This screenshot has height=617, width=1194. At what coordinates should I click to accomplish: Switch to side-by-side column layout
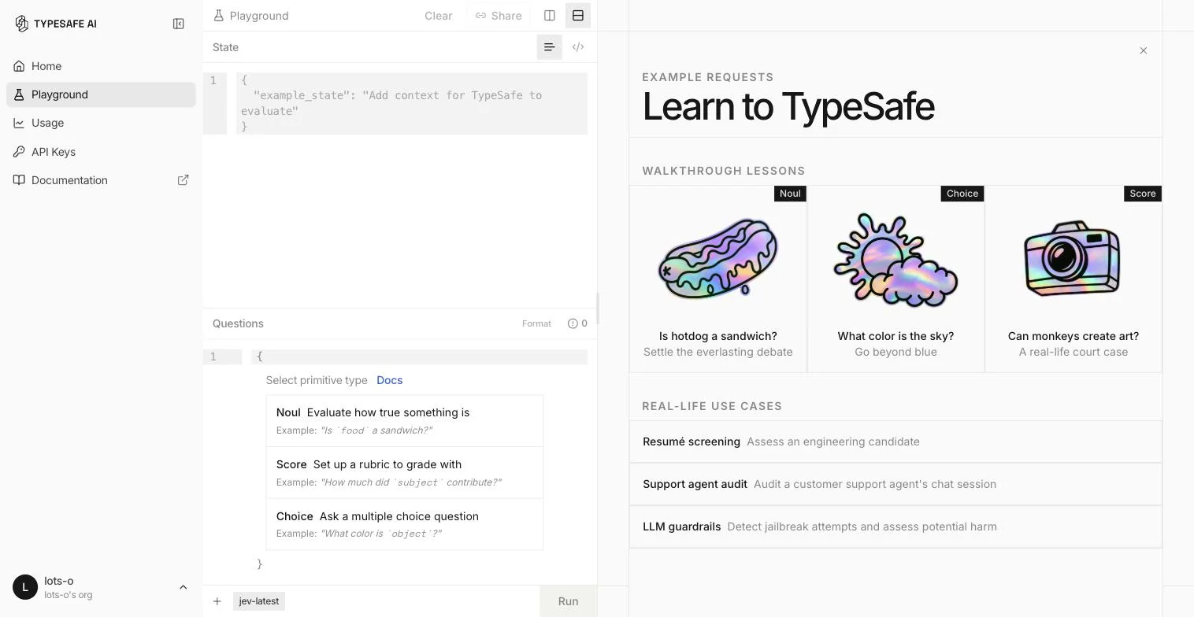tap(550, 16)
